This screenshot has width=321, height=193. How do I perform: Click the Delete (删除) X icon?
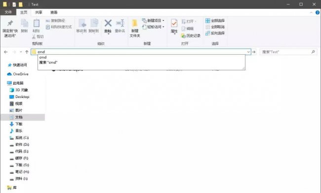tap(108, 23)
